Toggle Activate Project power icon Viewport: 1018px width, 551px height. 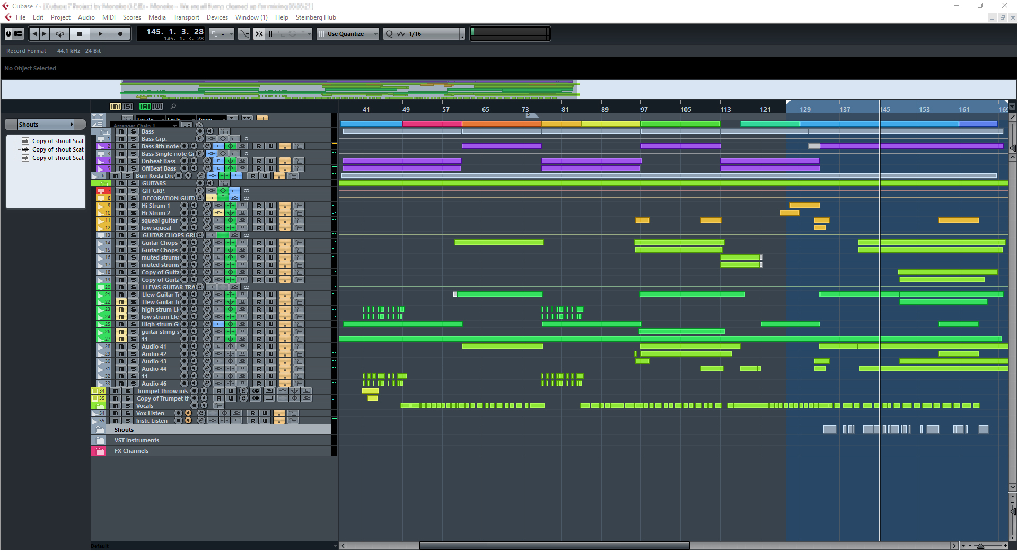coord(8,34)
